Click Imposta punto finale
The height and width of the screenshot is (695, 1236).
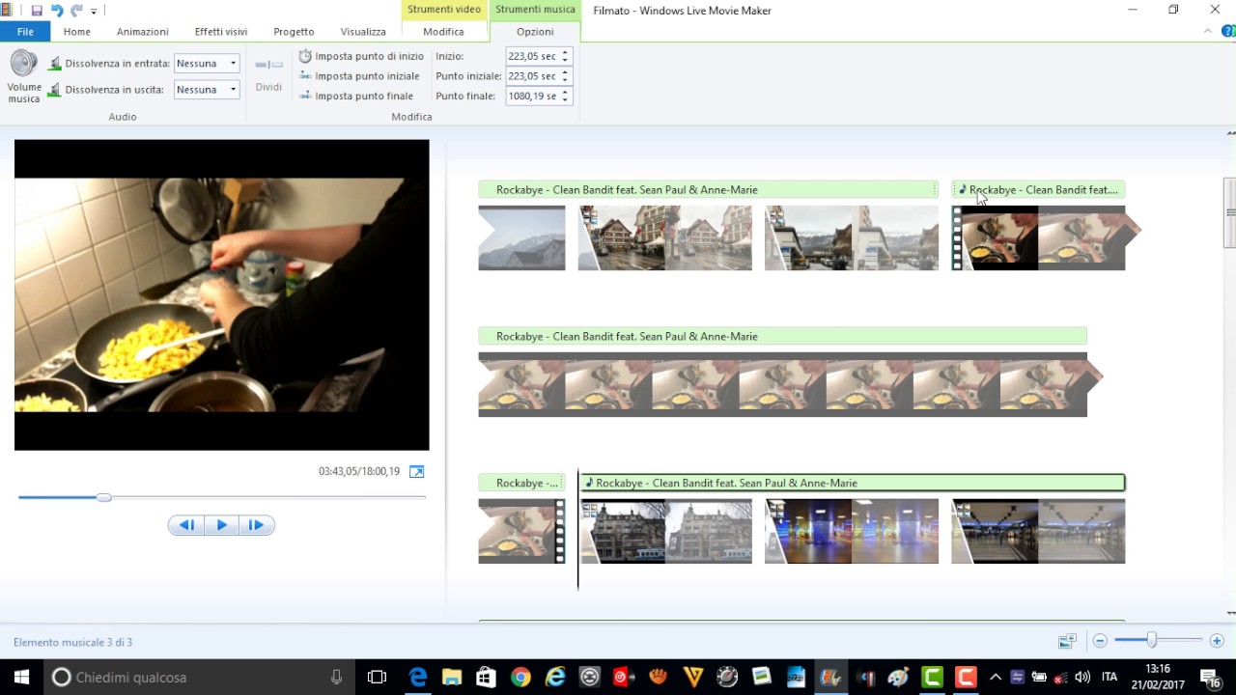[x=356, y=96]
